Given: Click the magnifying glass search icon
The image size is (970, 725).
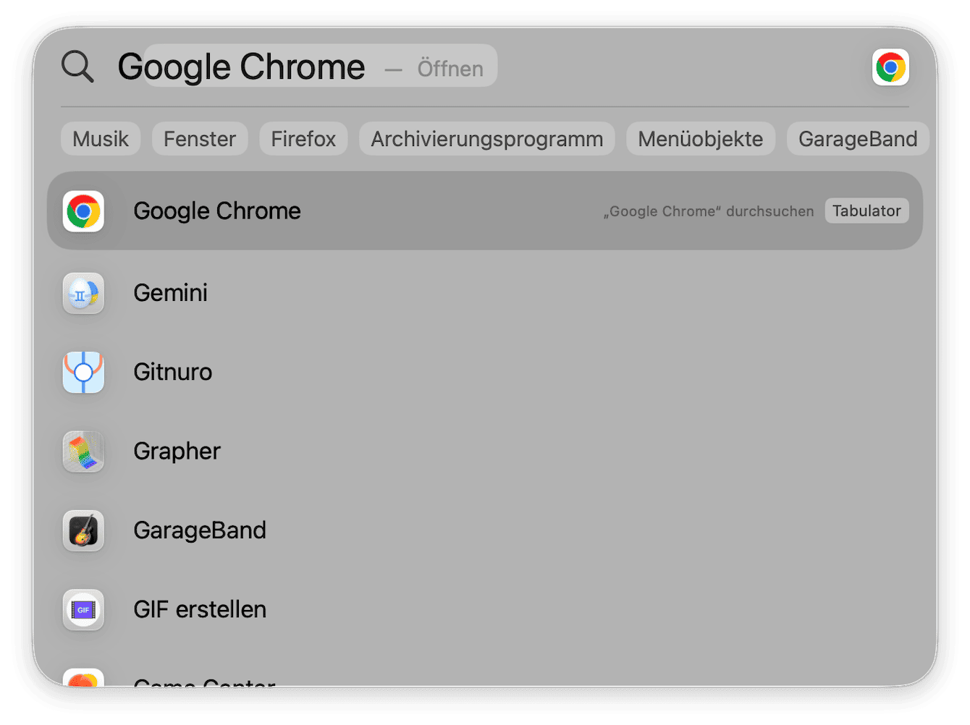Looking at the screenshot, I should (77, 67).
